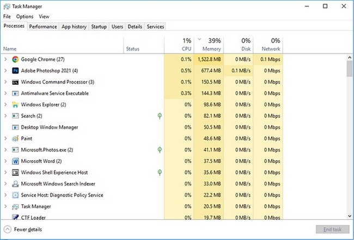Switch to the Performance tab
This screenshot has width=354, height=240.
click(x=43, y=27)
